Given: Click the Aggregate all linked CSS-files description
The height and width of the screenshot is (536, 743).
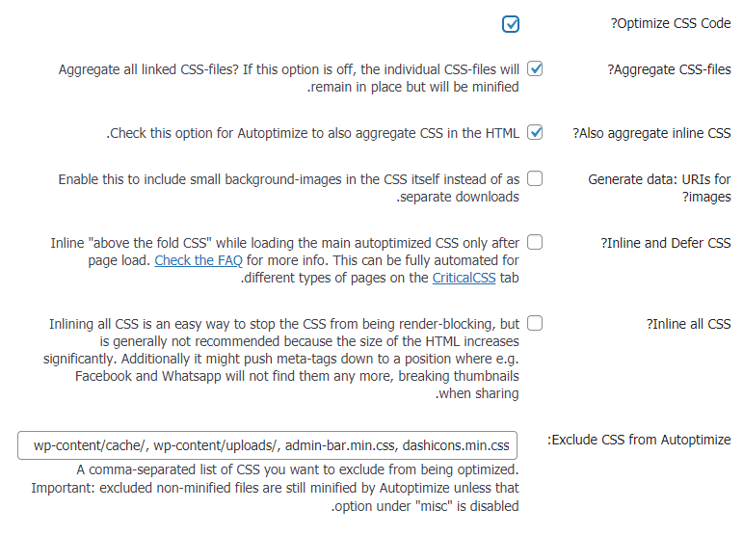Looking at the screenshot, I should [289, 78].
